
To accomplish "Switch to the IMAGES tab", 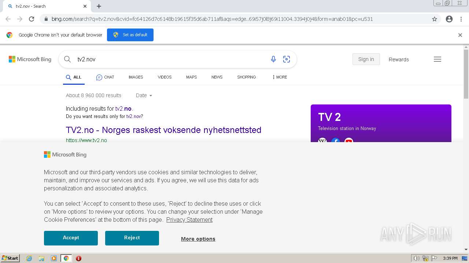I will click(136, 77).
